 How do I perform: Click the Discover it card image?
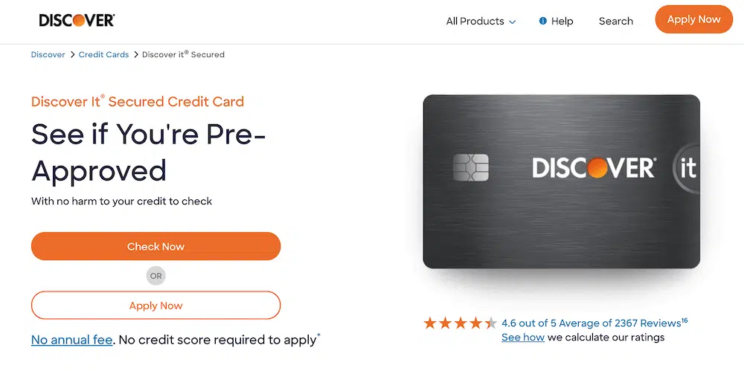(x=561, y=181)
